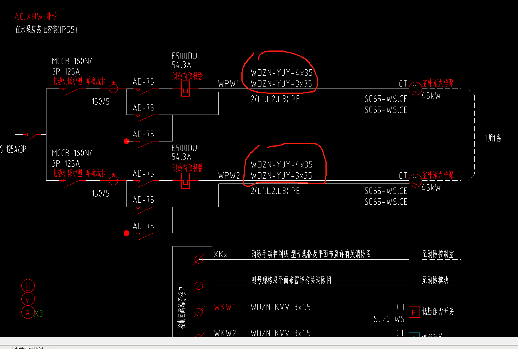Select the 至消防控制室 destination text
The height and width of the screenshot is (349, 518).
(x=438, y=254)
